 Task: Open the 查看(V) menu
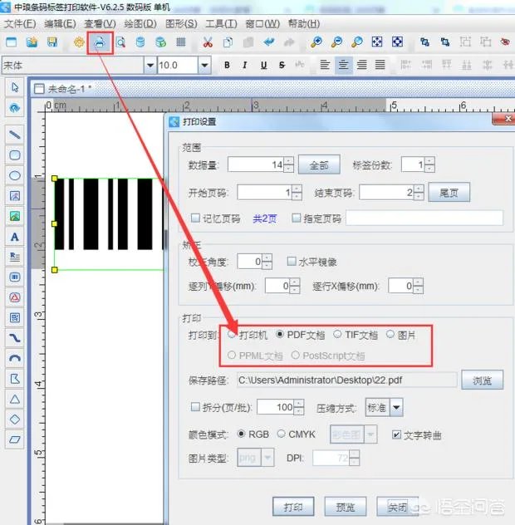point(100,24)
